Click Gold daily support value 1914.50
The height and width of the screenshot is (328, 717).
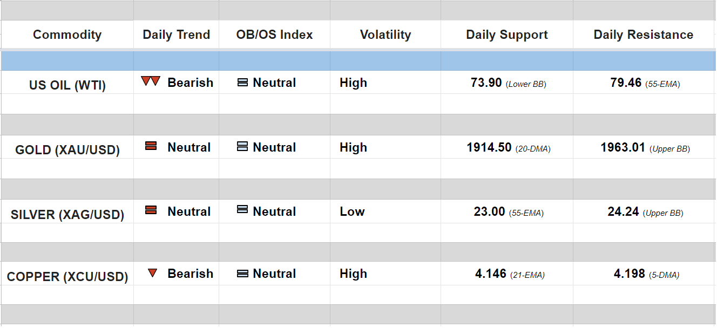tap(489, 147)
